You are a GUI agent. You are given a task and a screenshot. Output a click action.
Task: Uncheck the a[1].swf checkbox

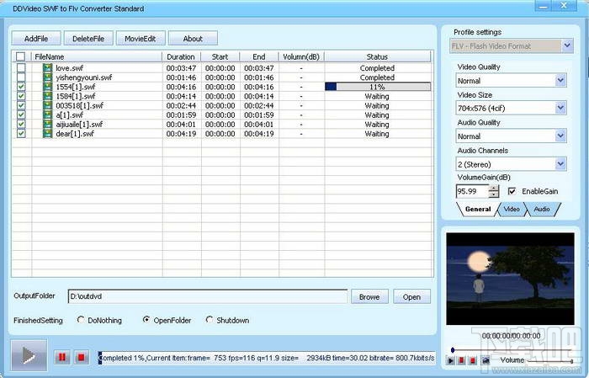coord(21,115)
